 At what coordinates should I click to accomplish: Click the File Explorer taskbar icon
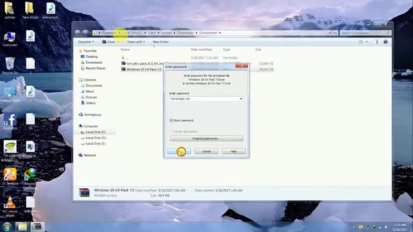(23, 227)
